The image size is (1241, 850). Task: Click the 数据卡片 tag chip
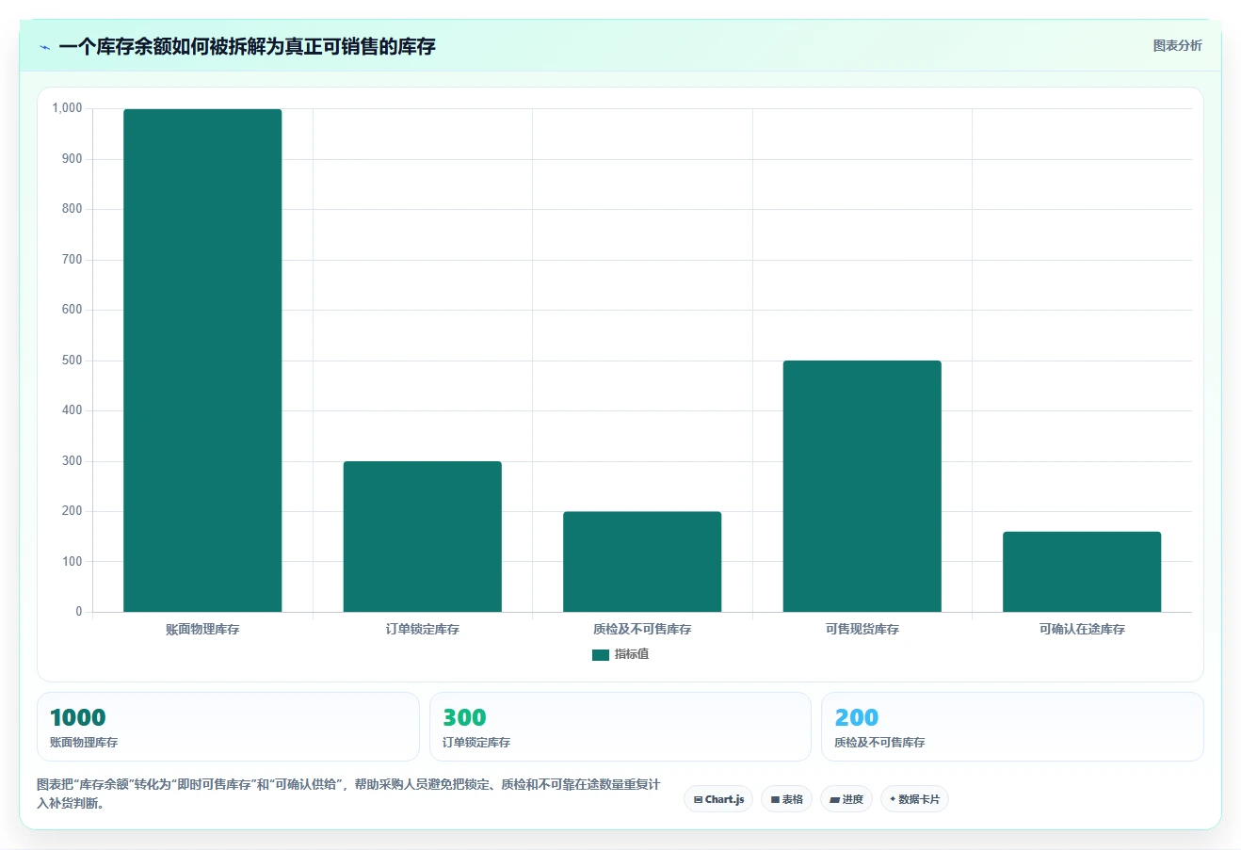914,799
